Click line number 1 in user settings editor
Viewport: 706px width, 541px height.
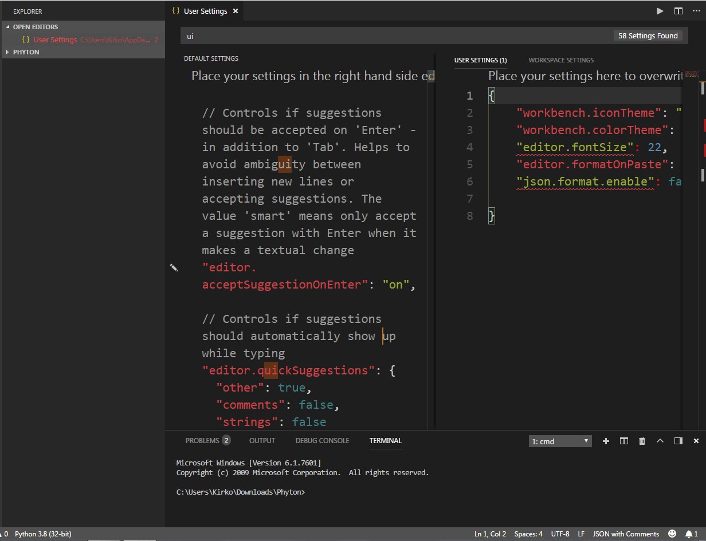tap(470, 96)
